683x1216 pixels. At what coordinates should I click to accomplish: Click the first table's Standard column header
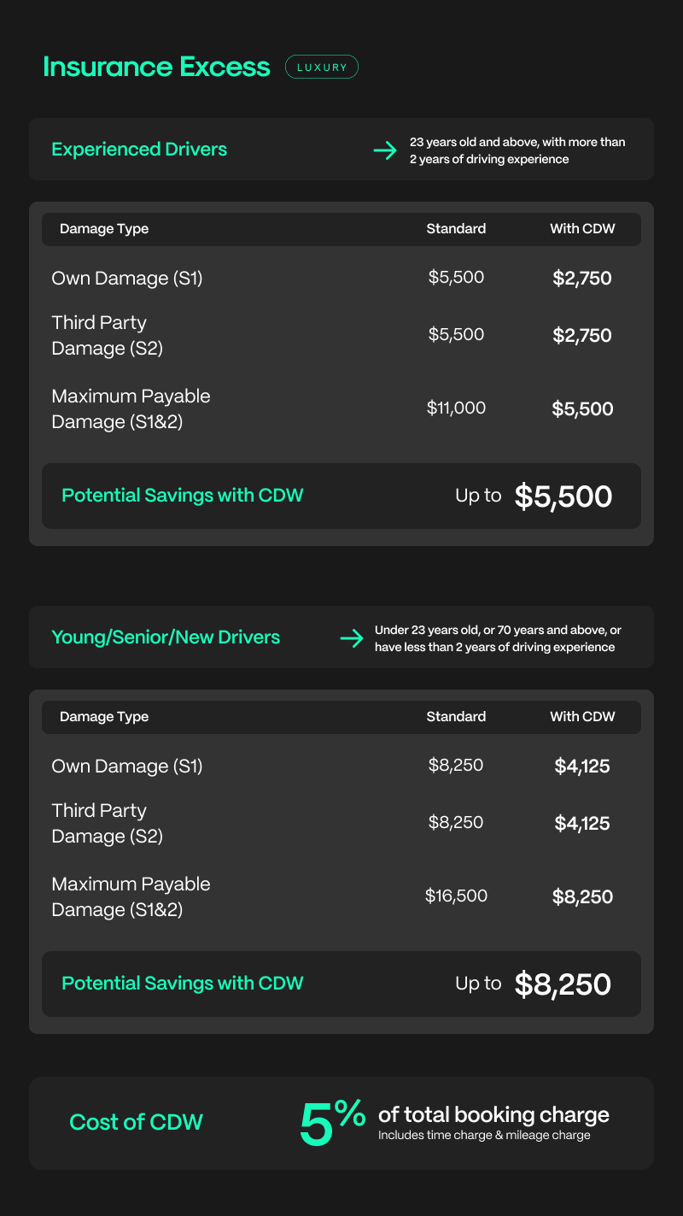[x=456, y=229]
